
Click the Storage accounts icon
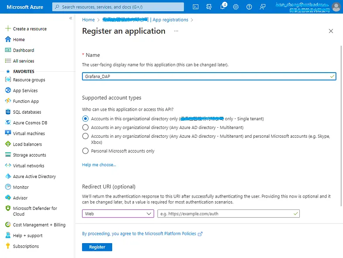pos(8,155)
